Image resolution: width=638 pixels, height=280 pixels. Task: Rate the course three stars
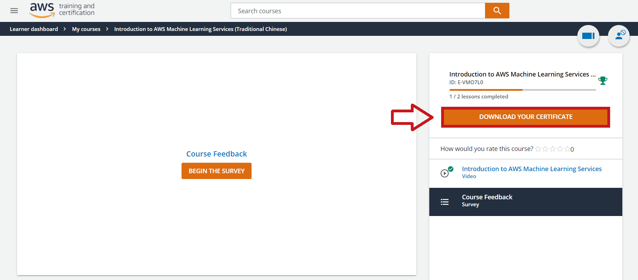[553, 149]
